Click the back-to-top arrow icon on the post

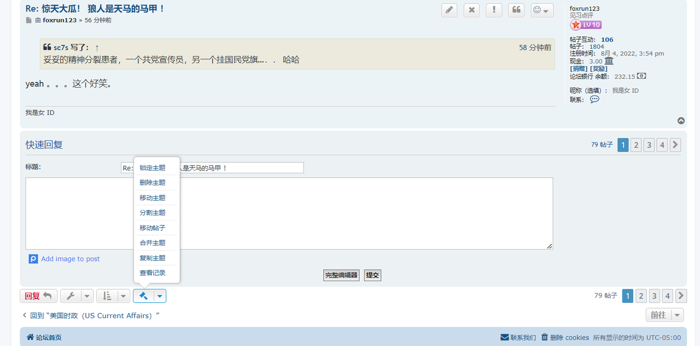tap(681, 121)
